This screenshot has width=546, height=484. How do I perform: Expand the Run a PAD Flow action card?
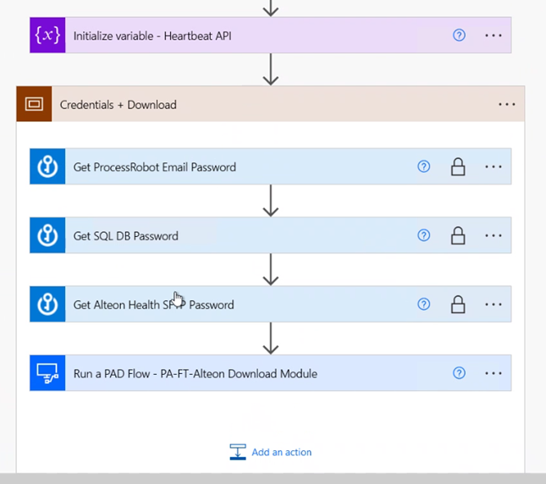[x=254, y=373]
